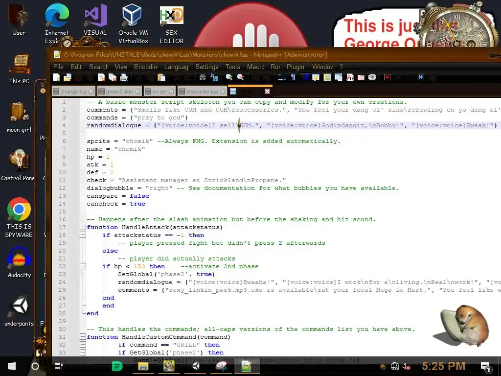Screen dimensions: 501x376
Task: Open the Function List toolbar icon
Action: [350, 77]
